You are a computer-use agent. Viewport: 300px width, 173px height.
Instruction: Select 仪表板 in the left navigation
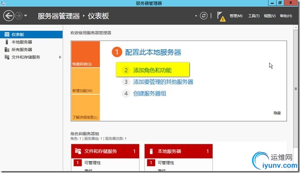point(31,34)
